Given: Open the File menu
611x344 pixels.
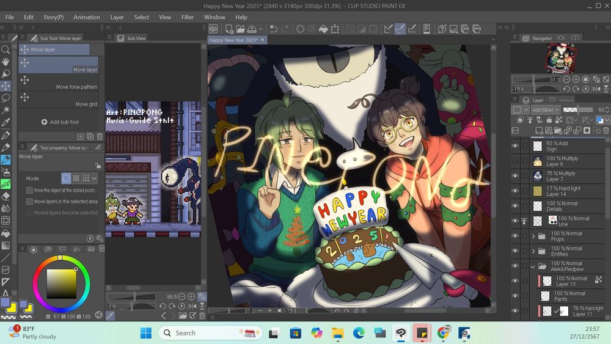Looking at the screenshot, I should pyautogui.click(x=10, y=17).
